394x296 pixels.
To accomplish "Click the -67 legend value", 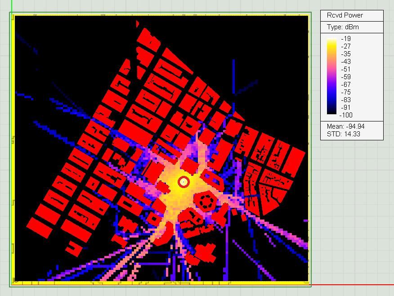I will pos(346,85).
